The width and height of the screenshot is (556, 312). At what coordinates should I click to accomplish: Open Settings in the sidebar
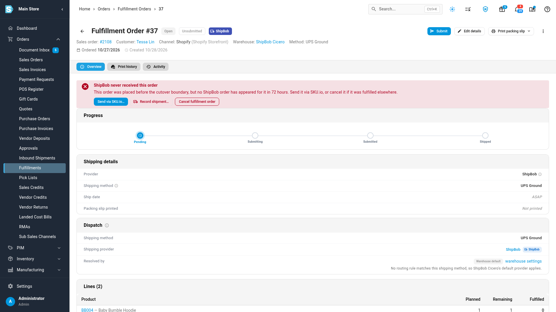click(35, 286)
